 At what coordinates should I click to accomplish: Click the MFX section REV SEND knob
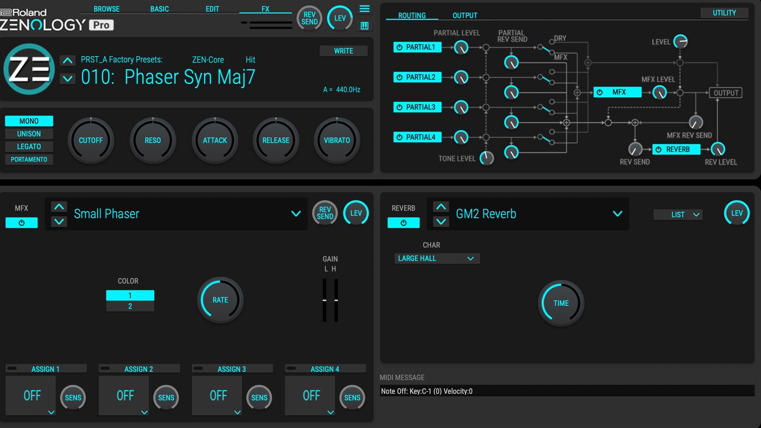pos(325,213)
